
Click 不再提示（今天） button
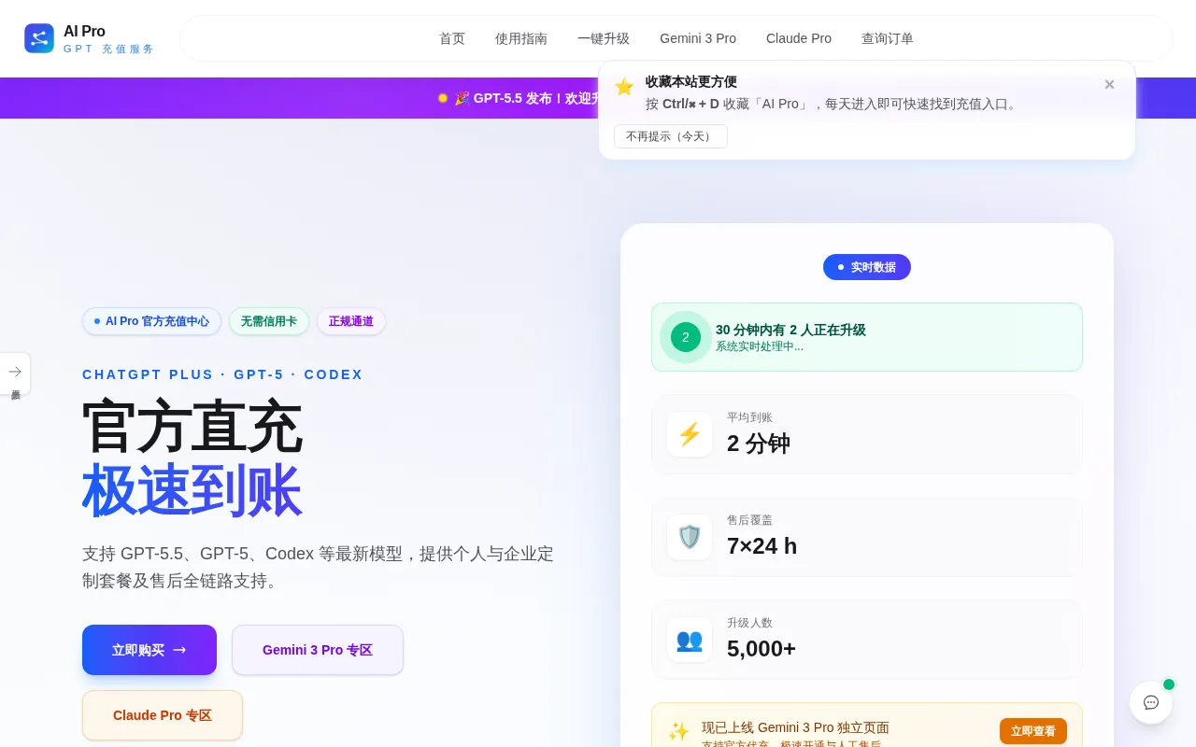671,136
